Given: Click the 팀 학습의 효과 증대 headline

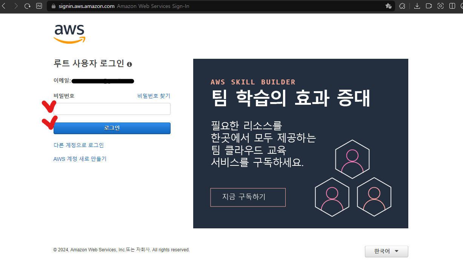Looking at the screenshot, I should 291,98.
